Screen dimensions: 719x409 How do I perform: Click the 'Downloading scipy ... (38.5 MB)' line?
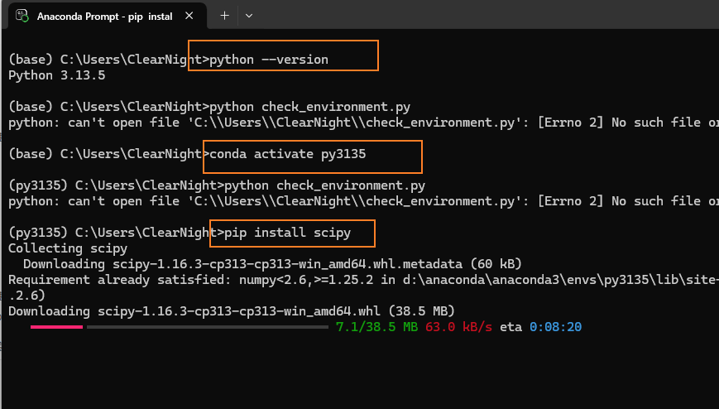[232, 311]
